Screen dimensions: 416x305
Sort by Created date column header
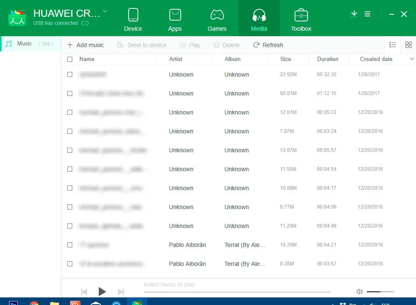376,59
